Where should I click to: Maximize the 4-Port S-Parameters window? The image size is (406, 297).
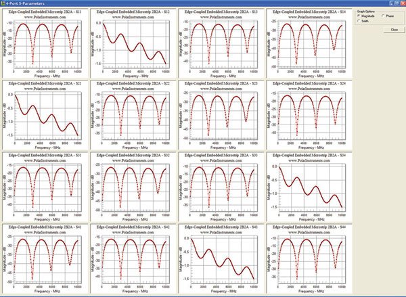pyautogui.click(x=397, y=3)
